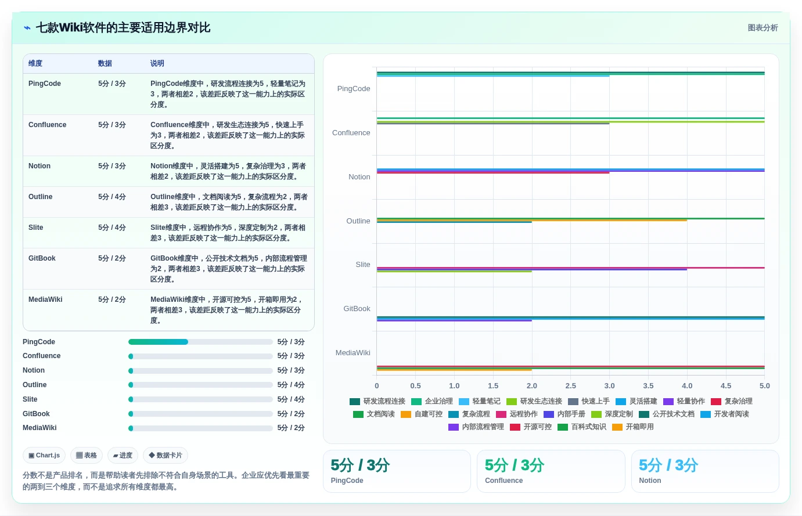Toggle the 灵活搭建 legend series
This screenshot has width=802, height=516.
pos(636,401)
